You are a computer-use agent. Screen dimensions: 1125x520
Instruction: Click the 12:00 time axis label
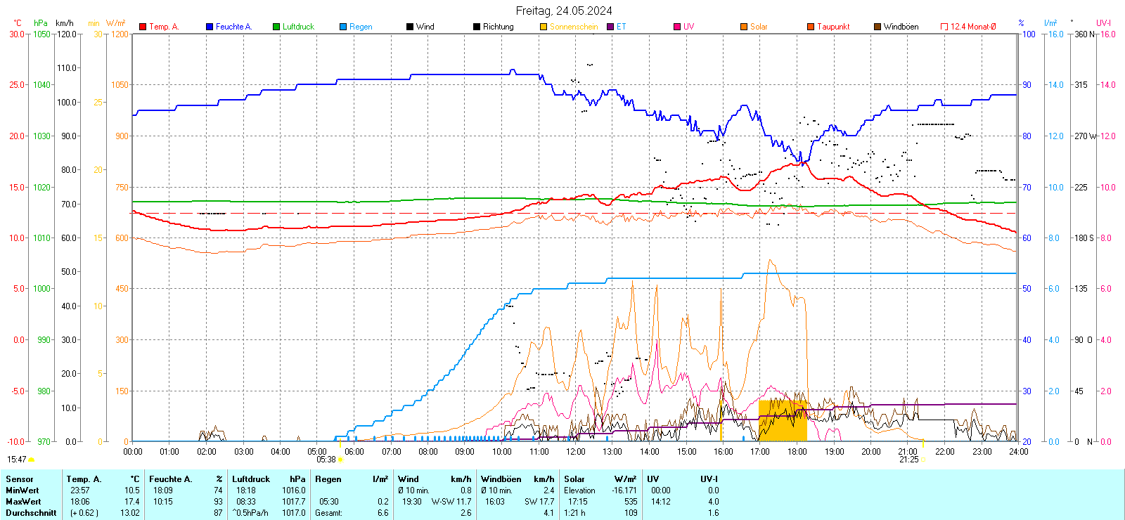click(576, 452)
